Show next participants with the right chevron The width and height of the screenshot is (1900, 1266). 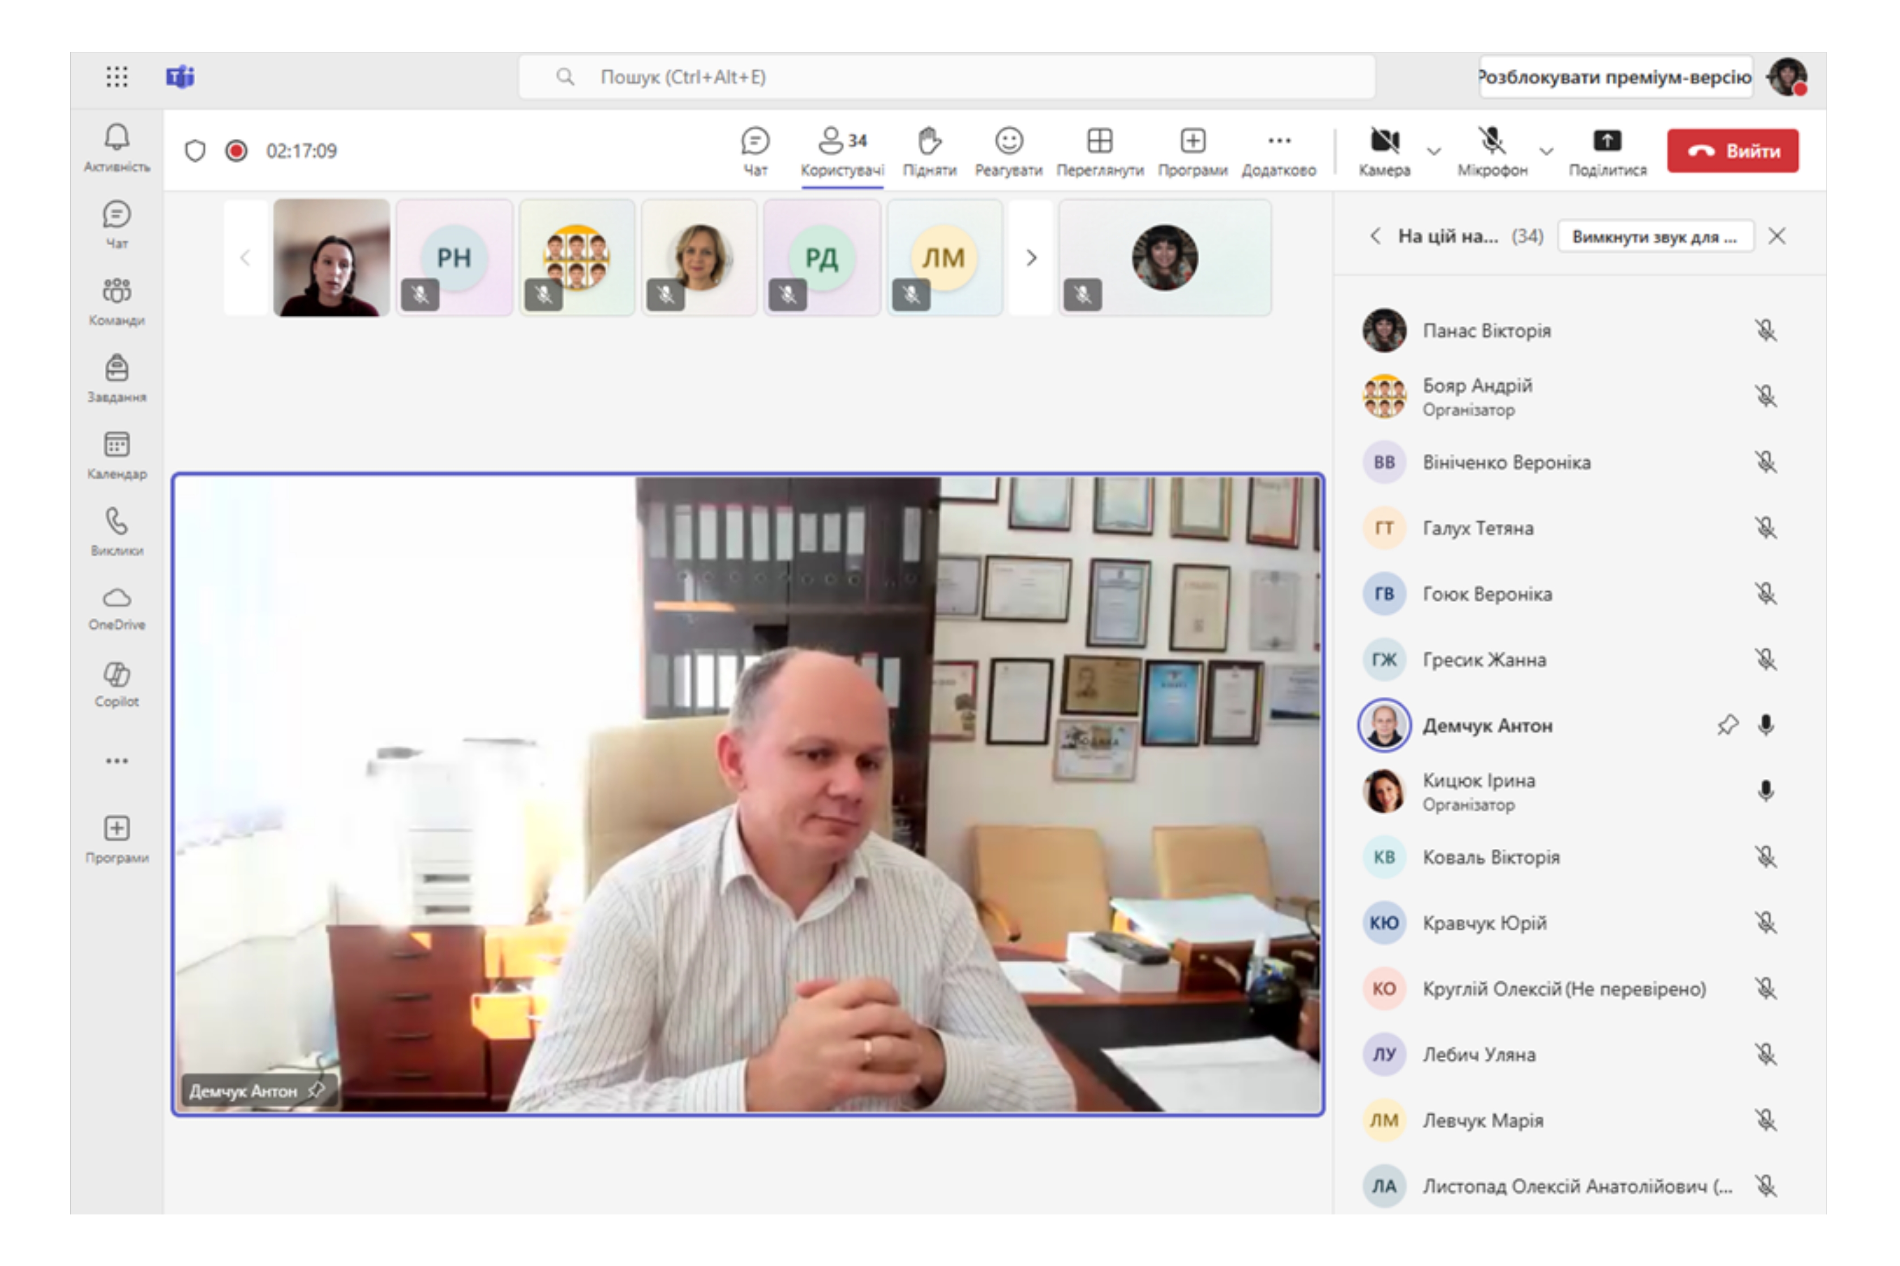coord(1030,257)
